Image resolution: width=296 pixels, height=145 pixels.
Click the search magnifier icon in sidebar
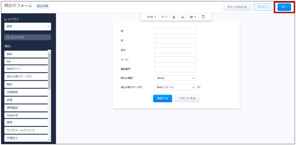click(8, 37)
